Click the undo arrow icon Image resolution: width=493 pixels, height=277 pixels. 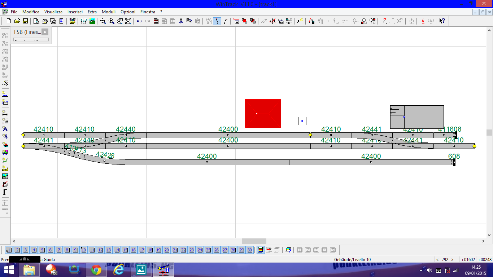[139, 21]
